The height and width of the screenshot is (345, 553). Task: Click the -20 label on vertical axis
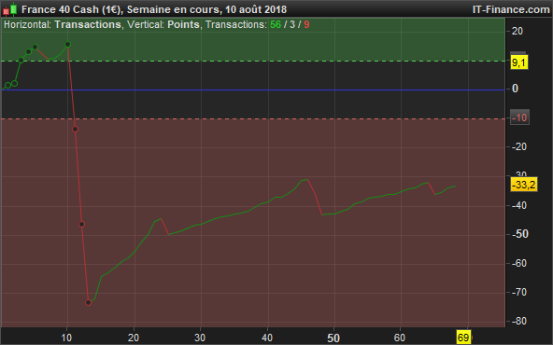(520, 146)
